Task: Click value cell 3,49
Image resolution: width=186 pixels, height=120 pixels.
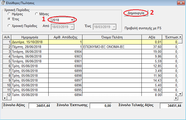Action: (x=152, y=71)
